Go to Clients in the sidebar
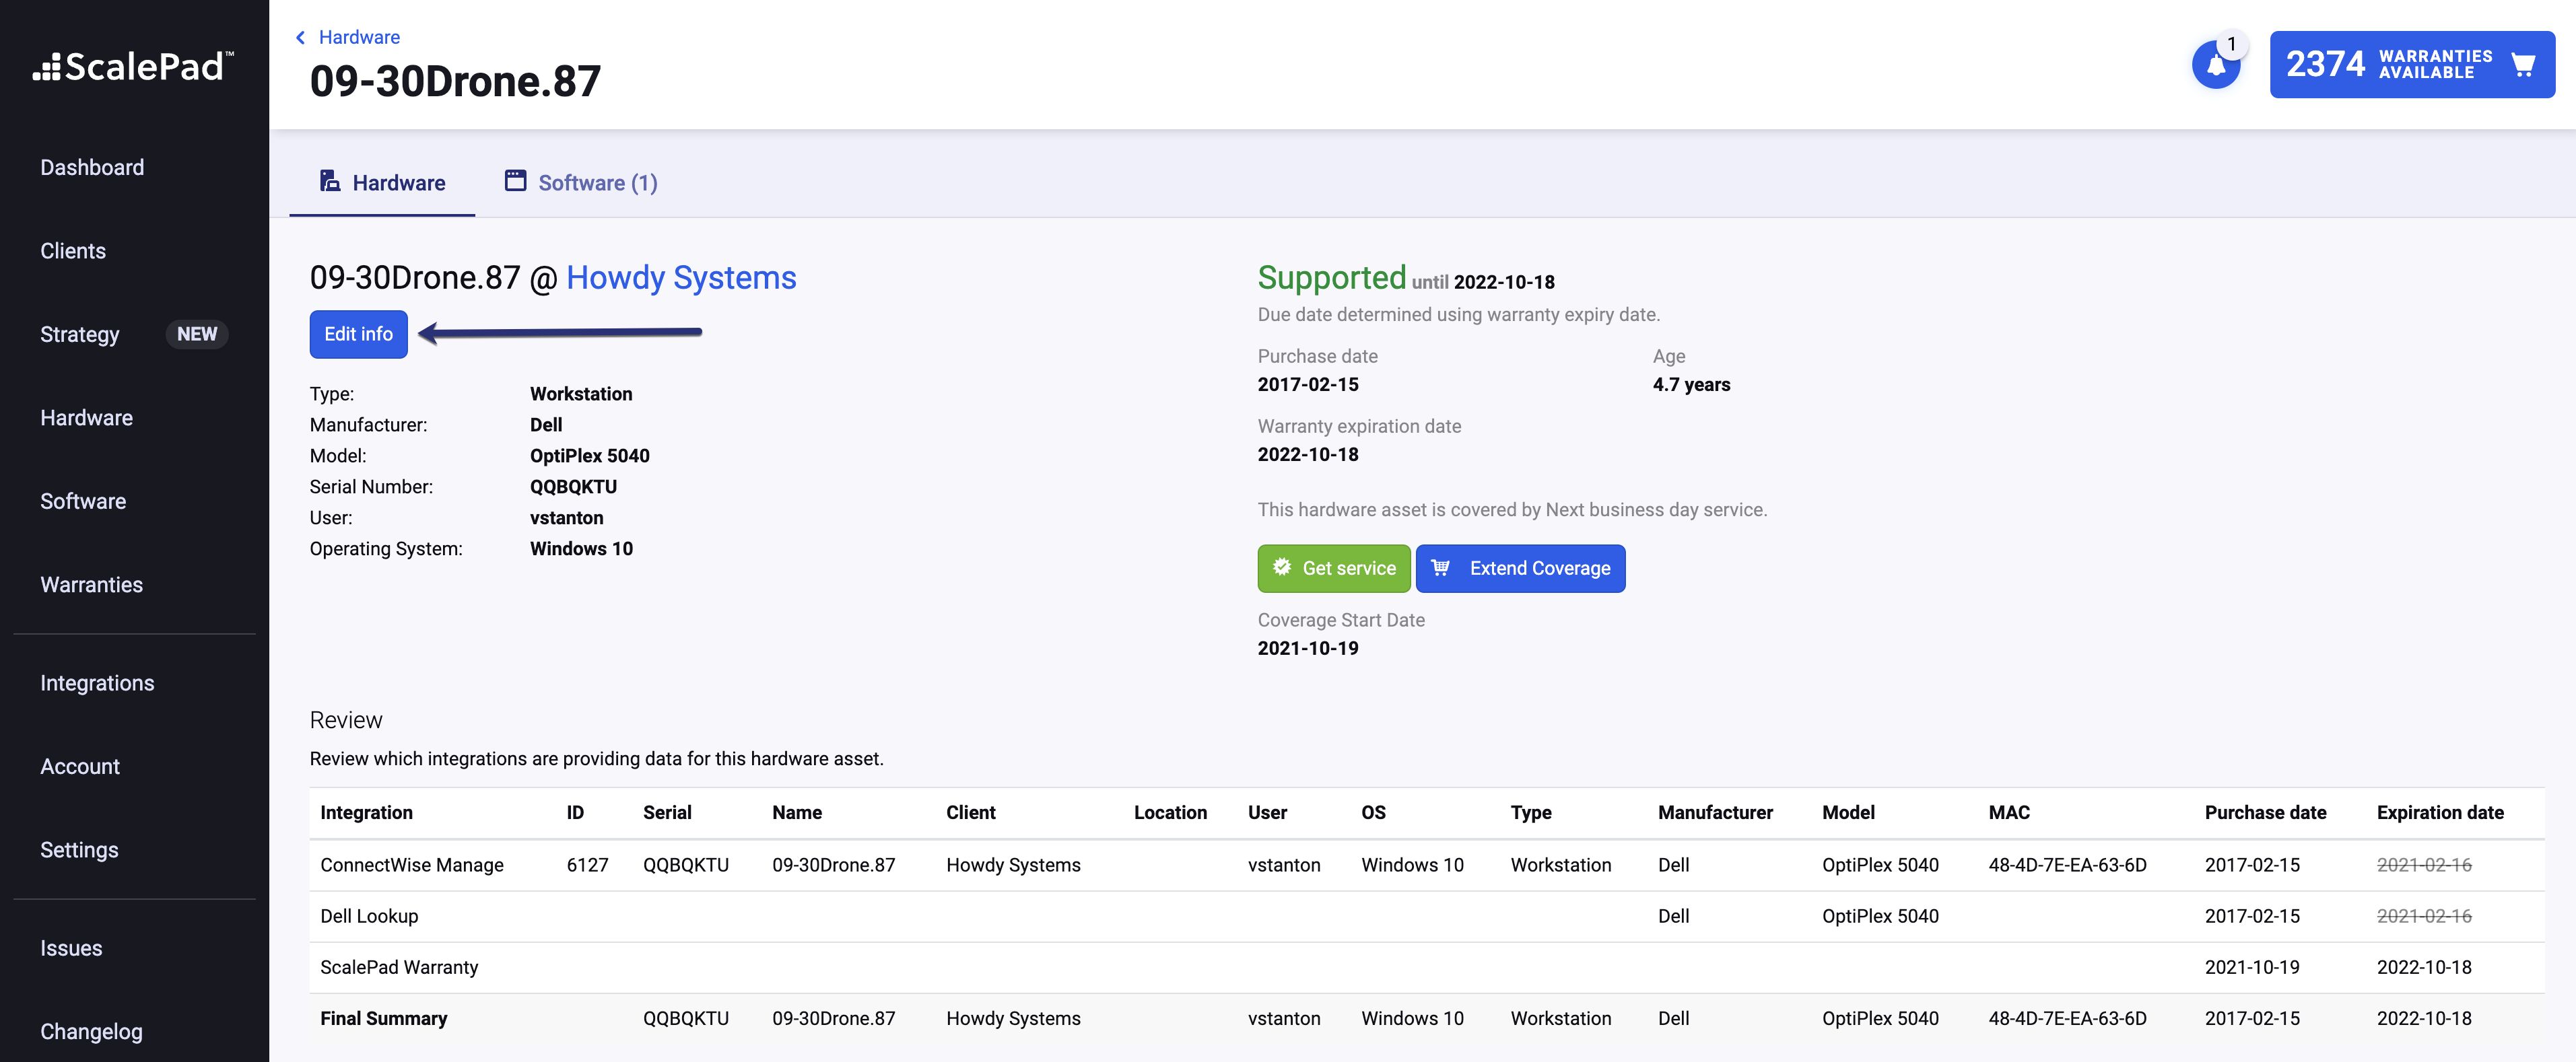The width and height of the screenshot is (2576, 1062). pyautogui.click(x=73, y=251)
